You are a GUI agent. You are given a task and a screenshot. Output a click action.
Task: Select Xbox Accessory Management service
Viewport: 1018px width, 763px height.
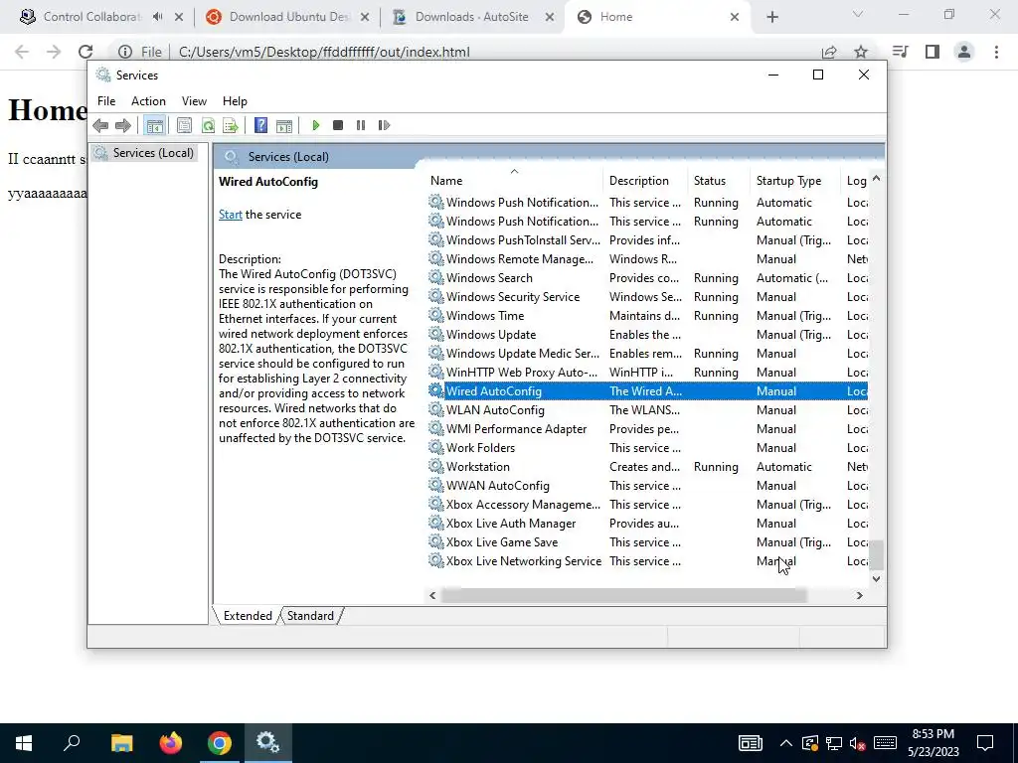[647, 504]
